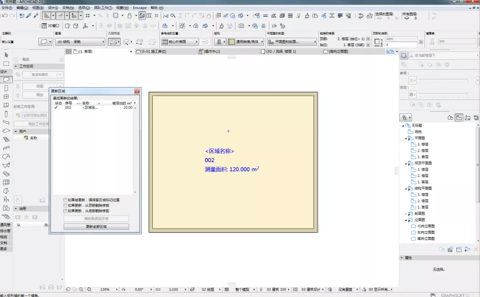Click the camera icon in second toolbar row

[241, 26]
